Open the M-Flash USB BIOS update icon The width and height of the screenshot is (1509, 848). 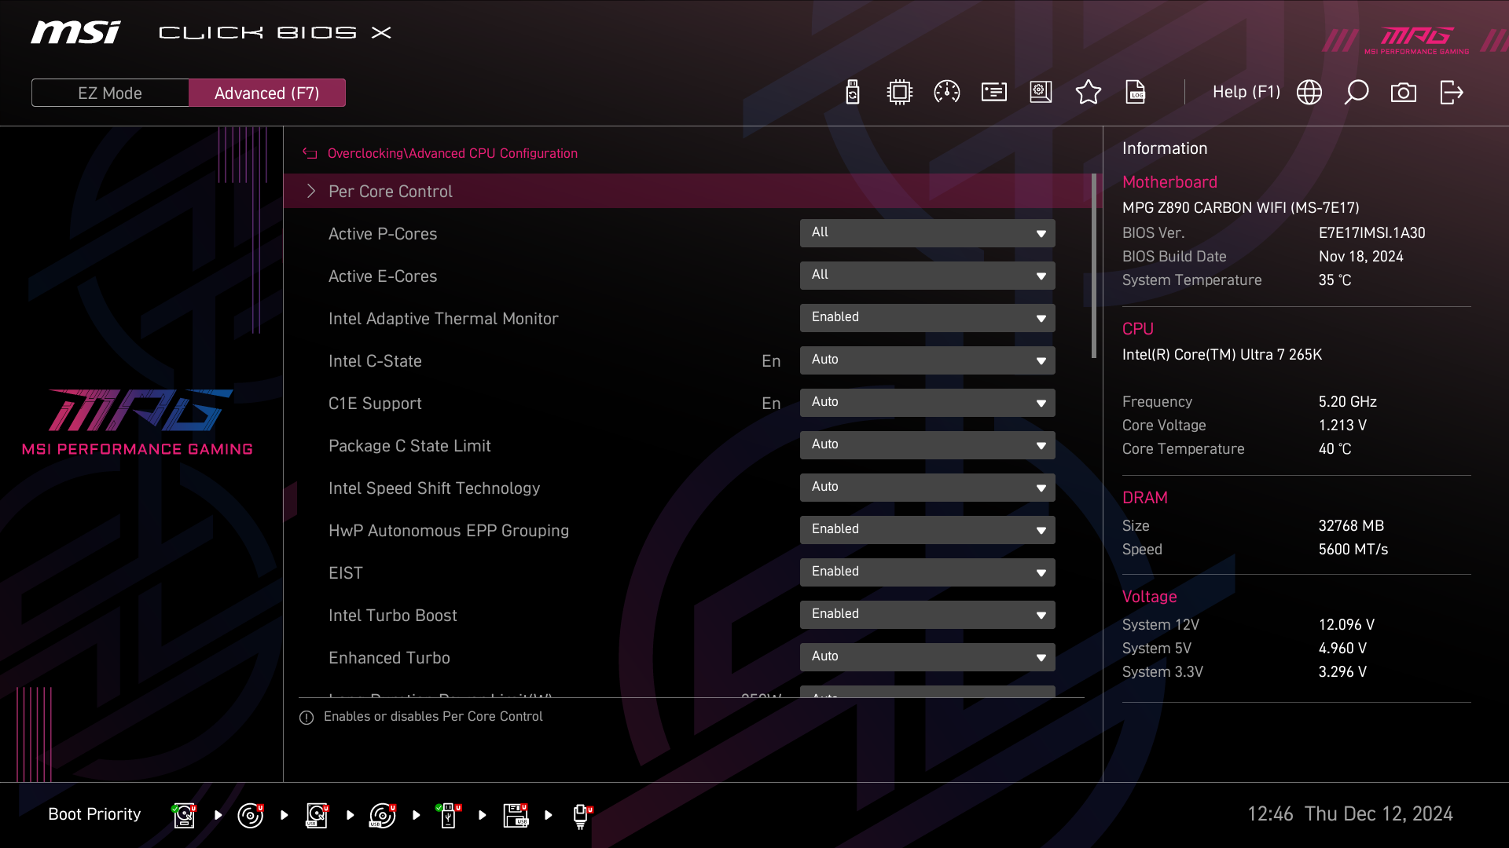click(853, 93)
